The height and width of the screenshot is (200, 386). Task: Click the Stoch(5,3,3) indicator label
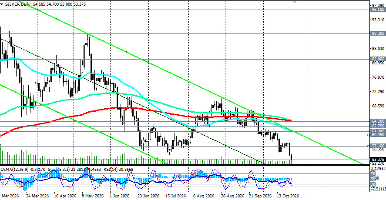(x=59, y=170)
